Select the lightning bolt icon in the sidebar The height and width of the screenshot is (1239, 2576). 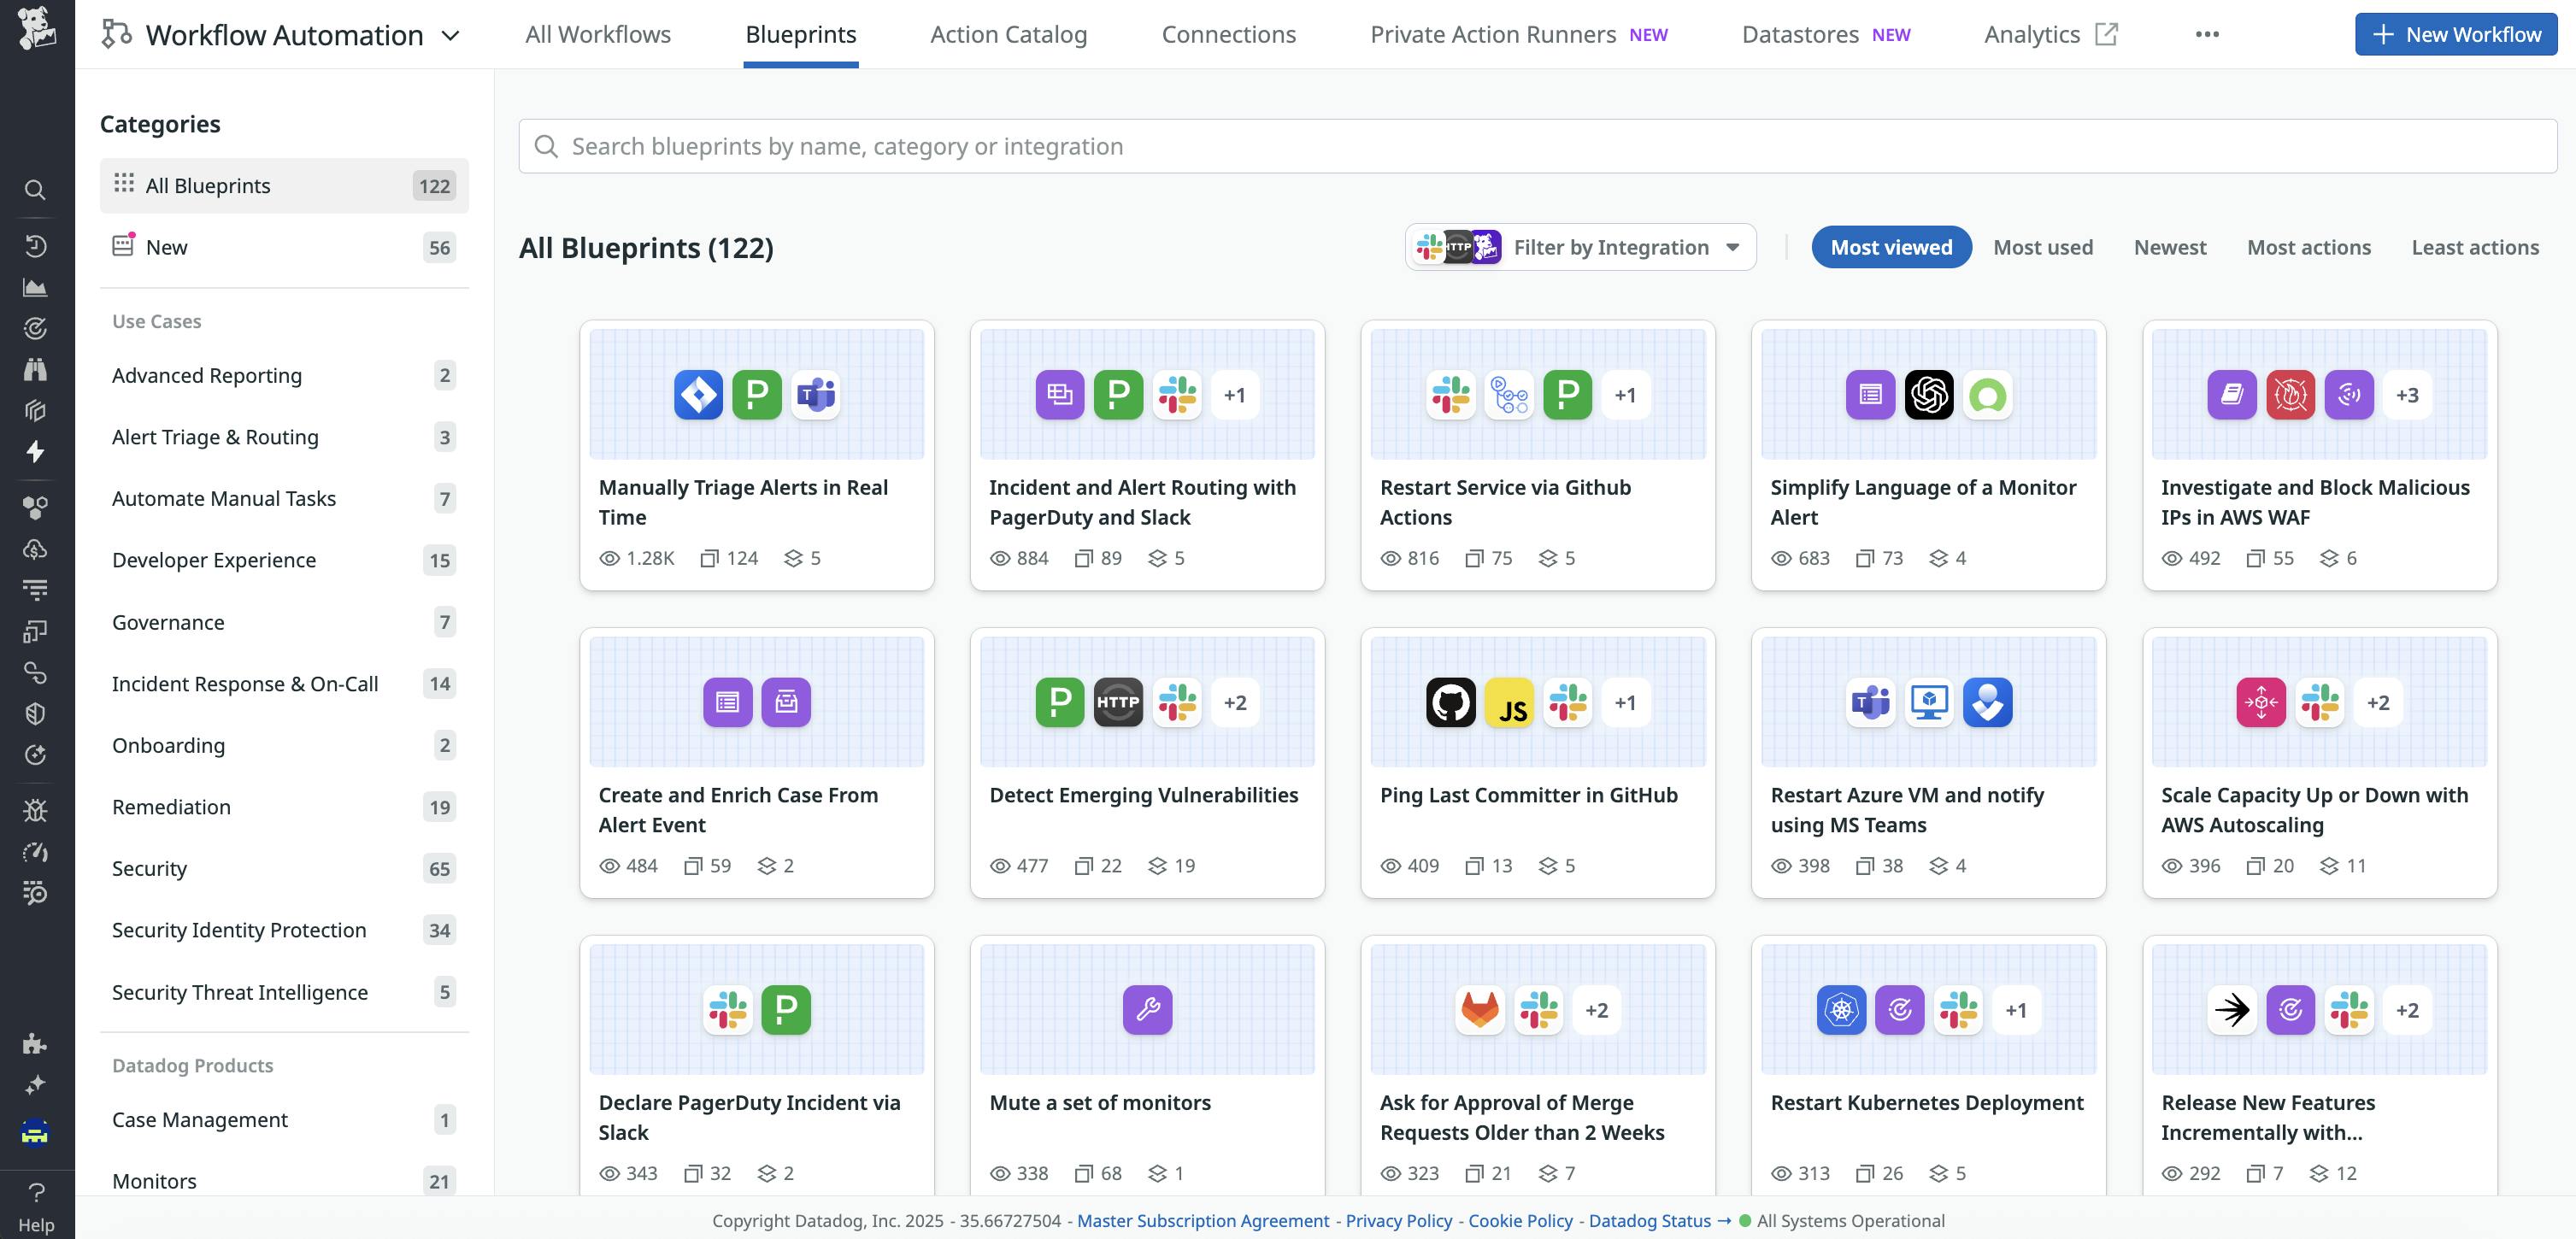click(35, 452)
